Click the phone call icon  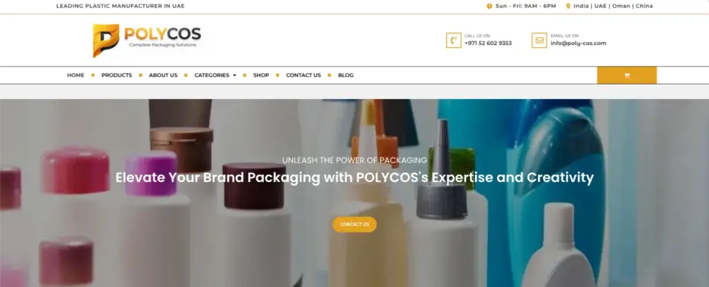(x=454, y=40)
